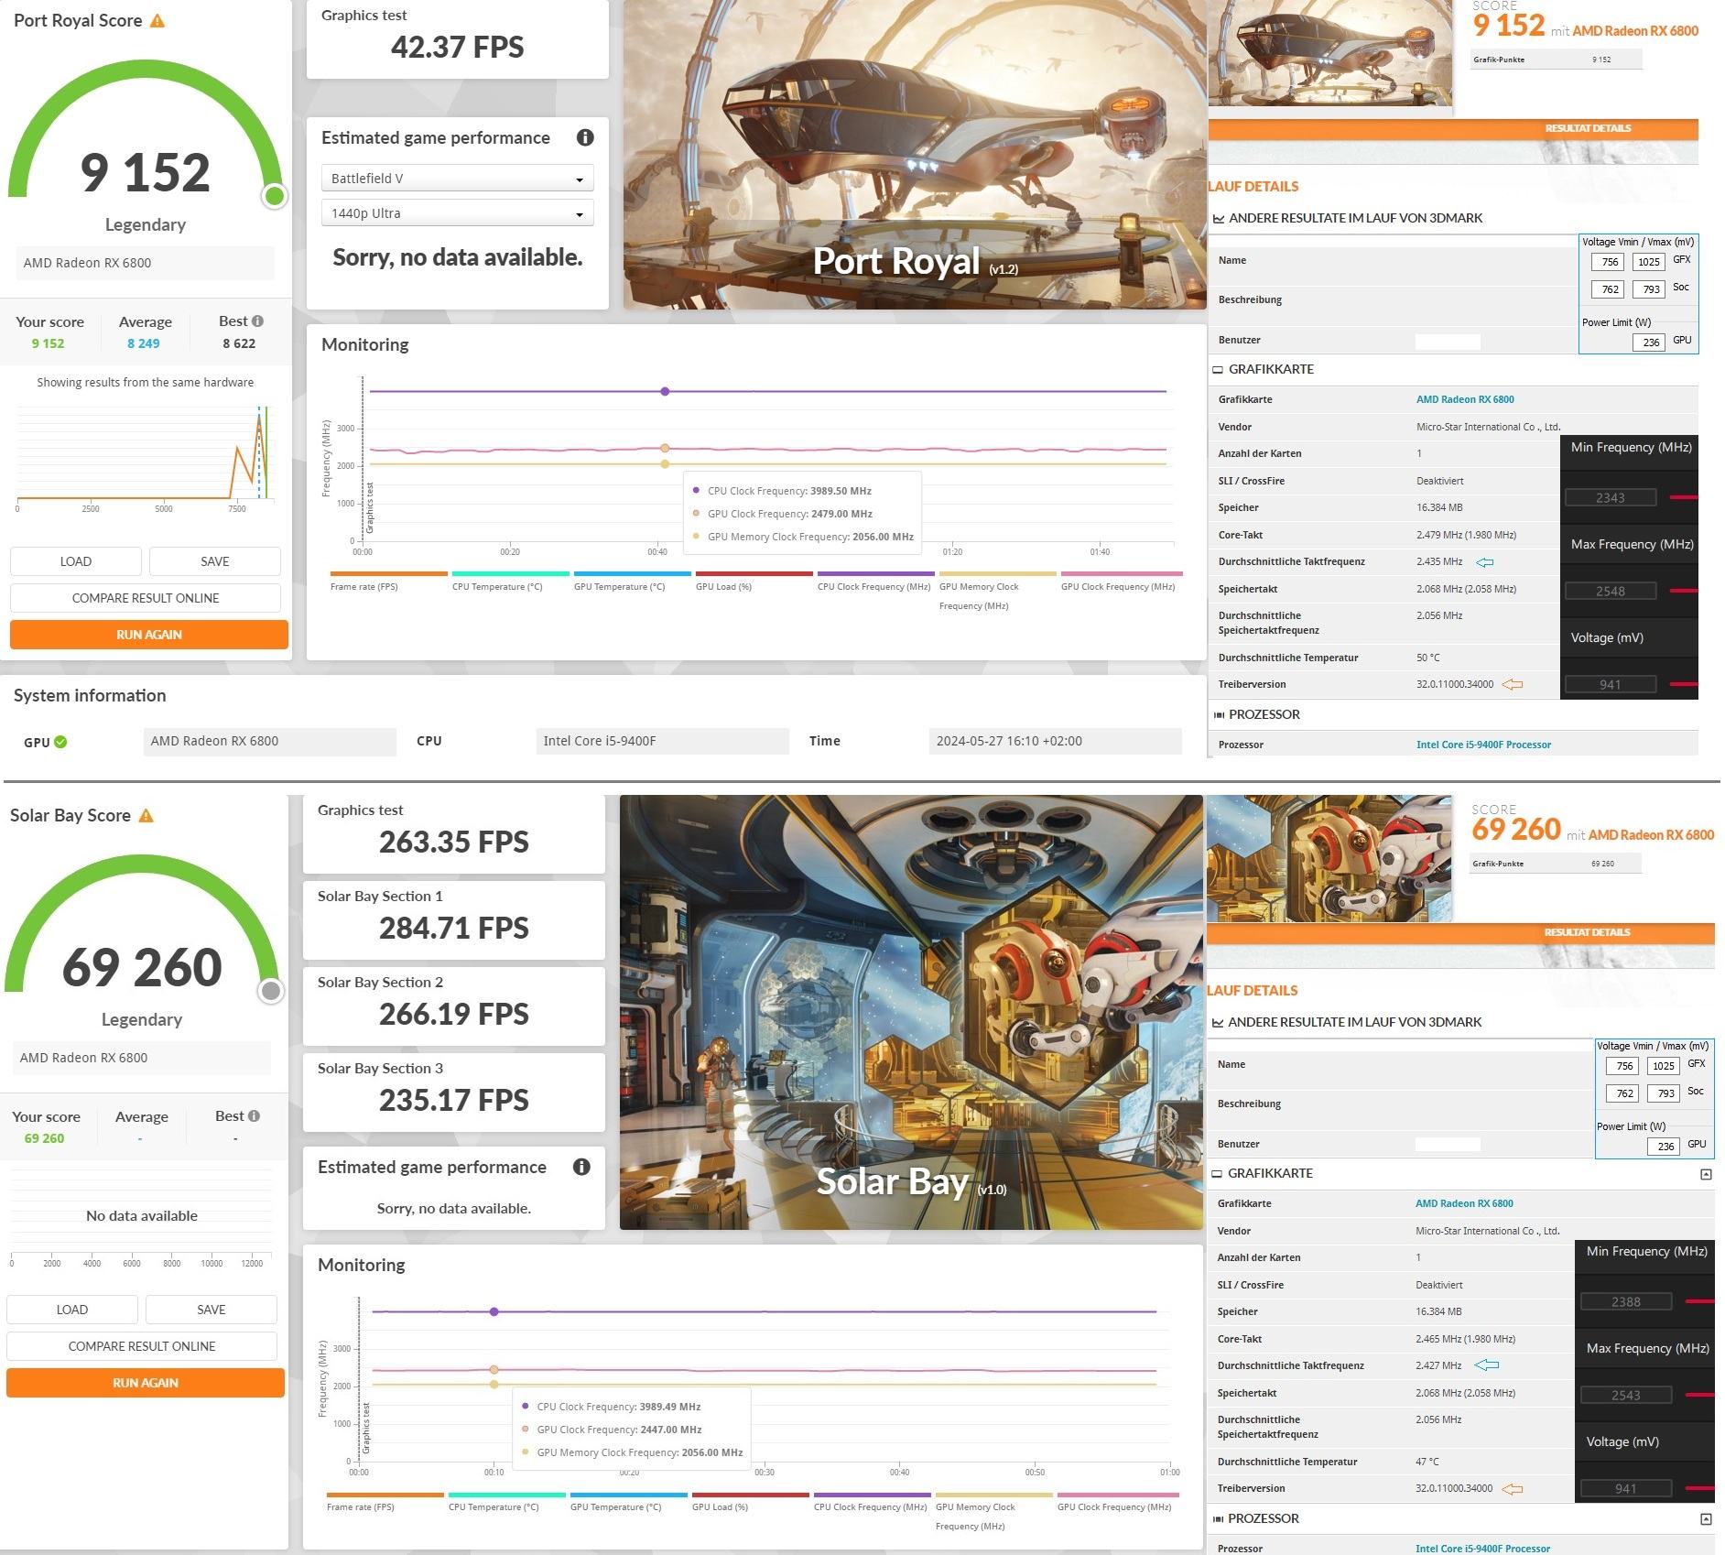Click the Port Royal Min Frequency field showing 2343
The height and width of the screenshot is (1555, 1725).
point(1611,497)
